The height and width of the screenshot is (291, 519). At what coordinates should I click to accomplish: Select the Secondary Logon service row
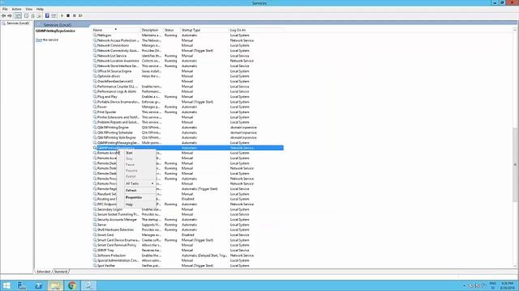(x=188, y=209)
